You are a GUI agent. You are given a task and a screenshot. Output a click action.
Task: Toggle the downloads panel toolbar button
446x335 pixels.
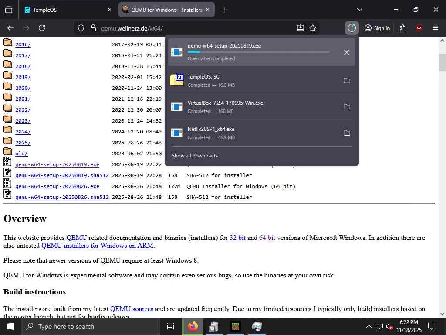point(352,28)
